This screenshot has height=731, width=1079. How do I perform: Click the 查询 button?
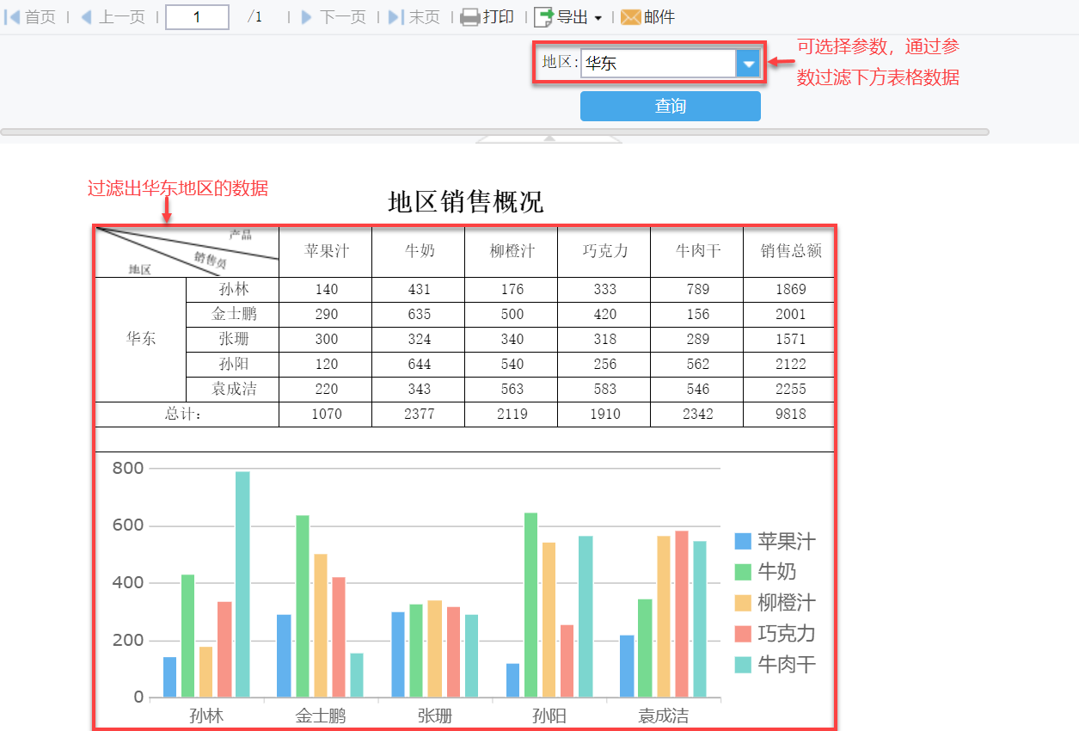point(671,106)
